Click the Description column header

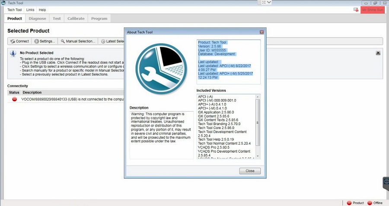click(x=32, y=93)
